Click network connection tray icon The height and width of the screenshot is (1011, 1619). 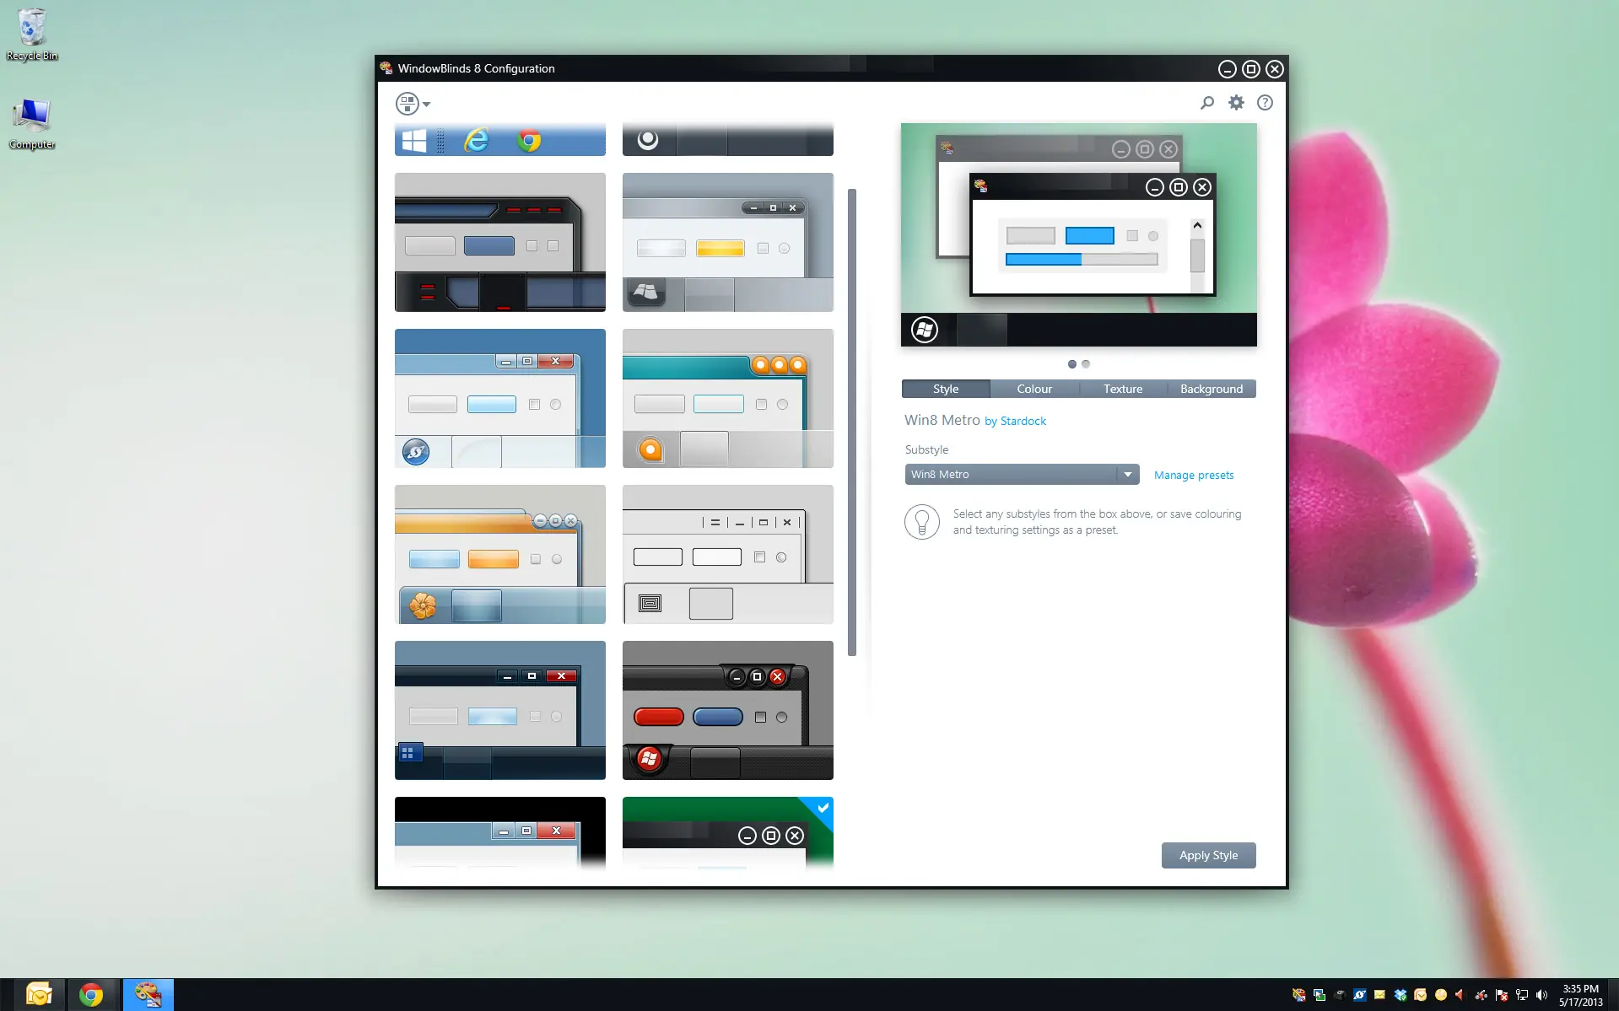[1522, 995]
